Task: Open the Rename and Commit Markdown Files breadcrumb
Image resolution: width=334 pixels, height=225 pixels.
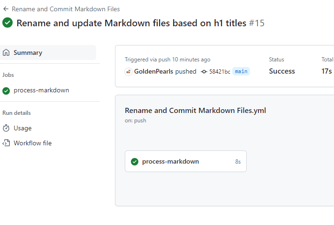Action: pyautogui.click(x=66, y=9)
